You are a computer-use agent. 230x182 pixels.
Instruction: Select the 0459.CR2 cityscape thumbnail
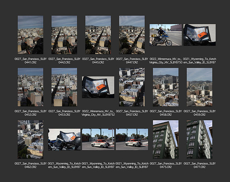tap(199, 87)
